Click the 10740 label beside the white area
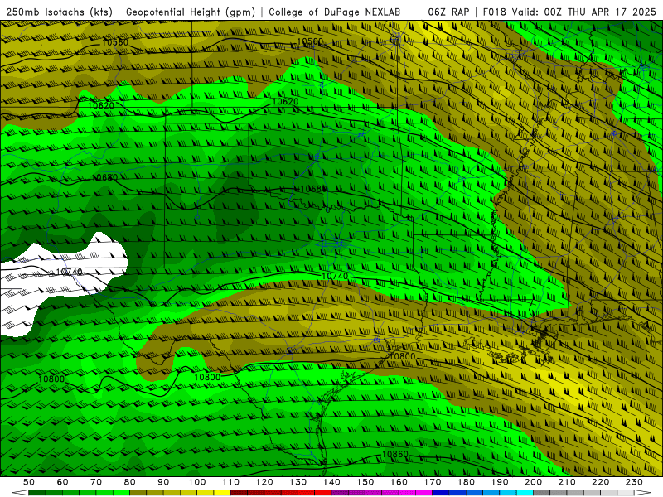This screenshot has height=497, width=663. coord(69,272)
